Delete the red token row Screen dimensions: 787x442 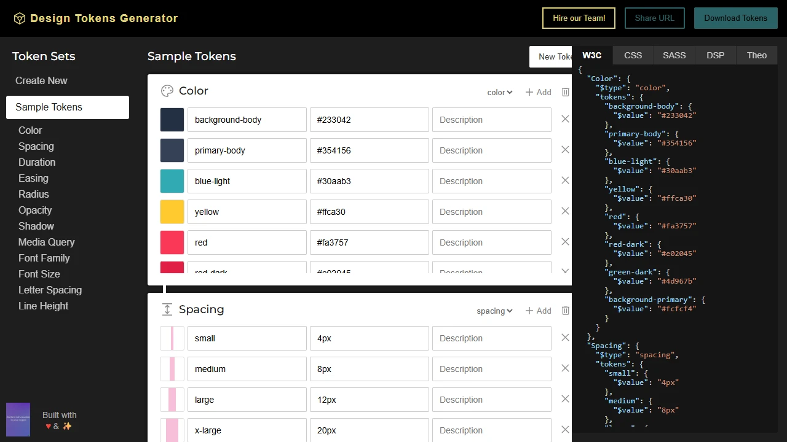[564, 241]
